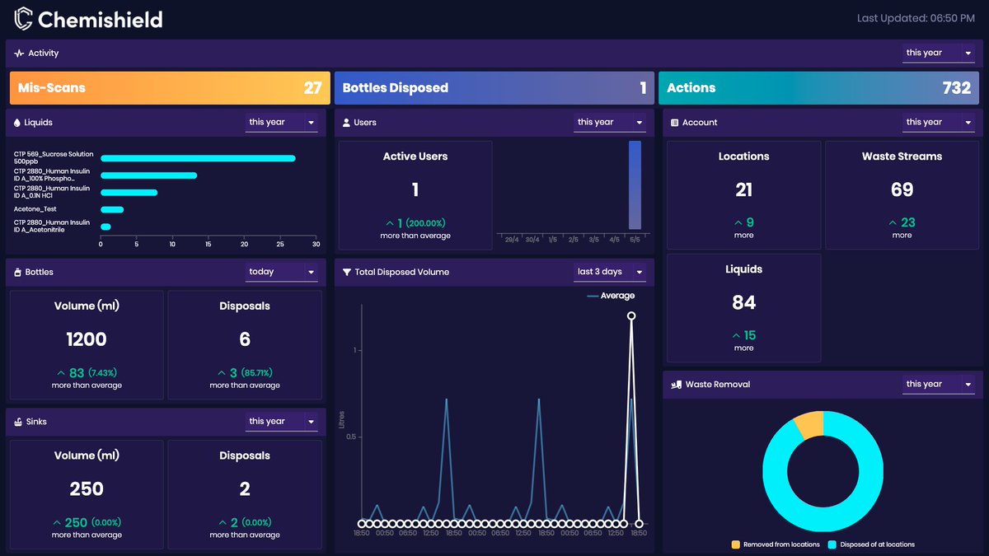Toggle the 'Removed from locations' legend entry
The height and width of the screenshot is (556, 989).
pos(776,544)
